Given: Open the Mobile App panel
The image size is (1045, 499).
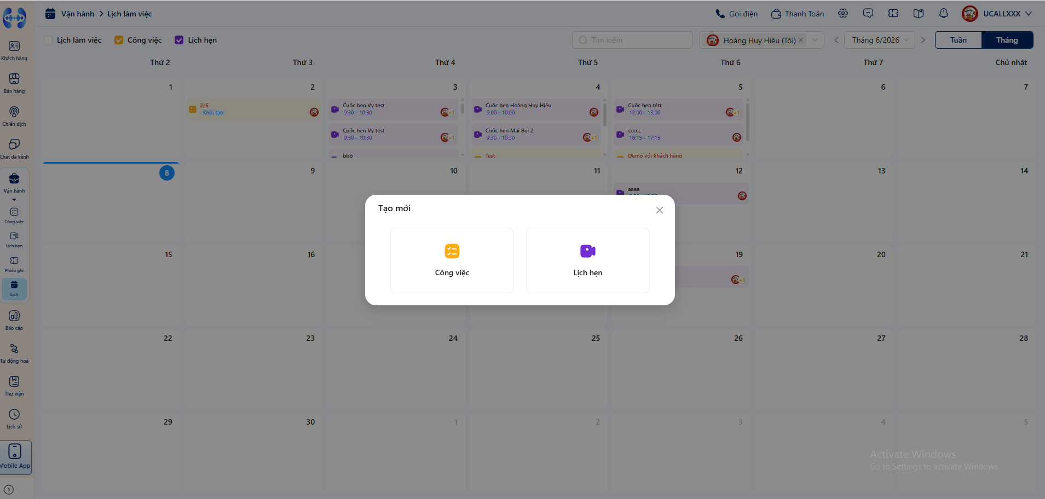Looking at the screenshot, I should click(15, 457).
